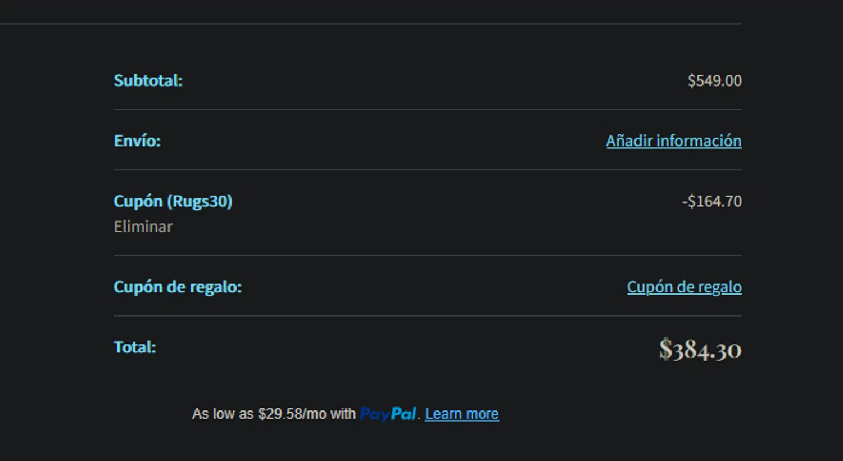Click the bold Cupón de regalo: label
The height and width of the screenshot is (461, 843).
point(177,287)
